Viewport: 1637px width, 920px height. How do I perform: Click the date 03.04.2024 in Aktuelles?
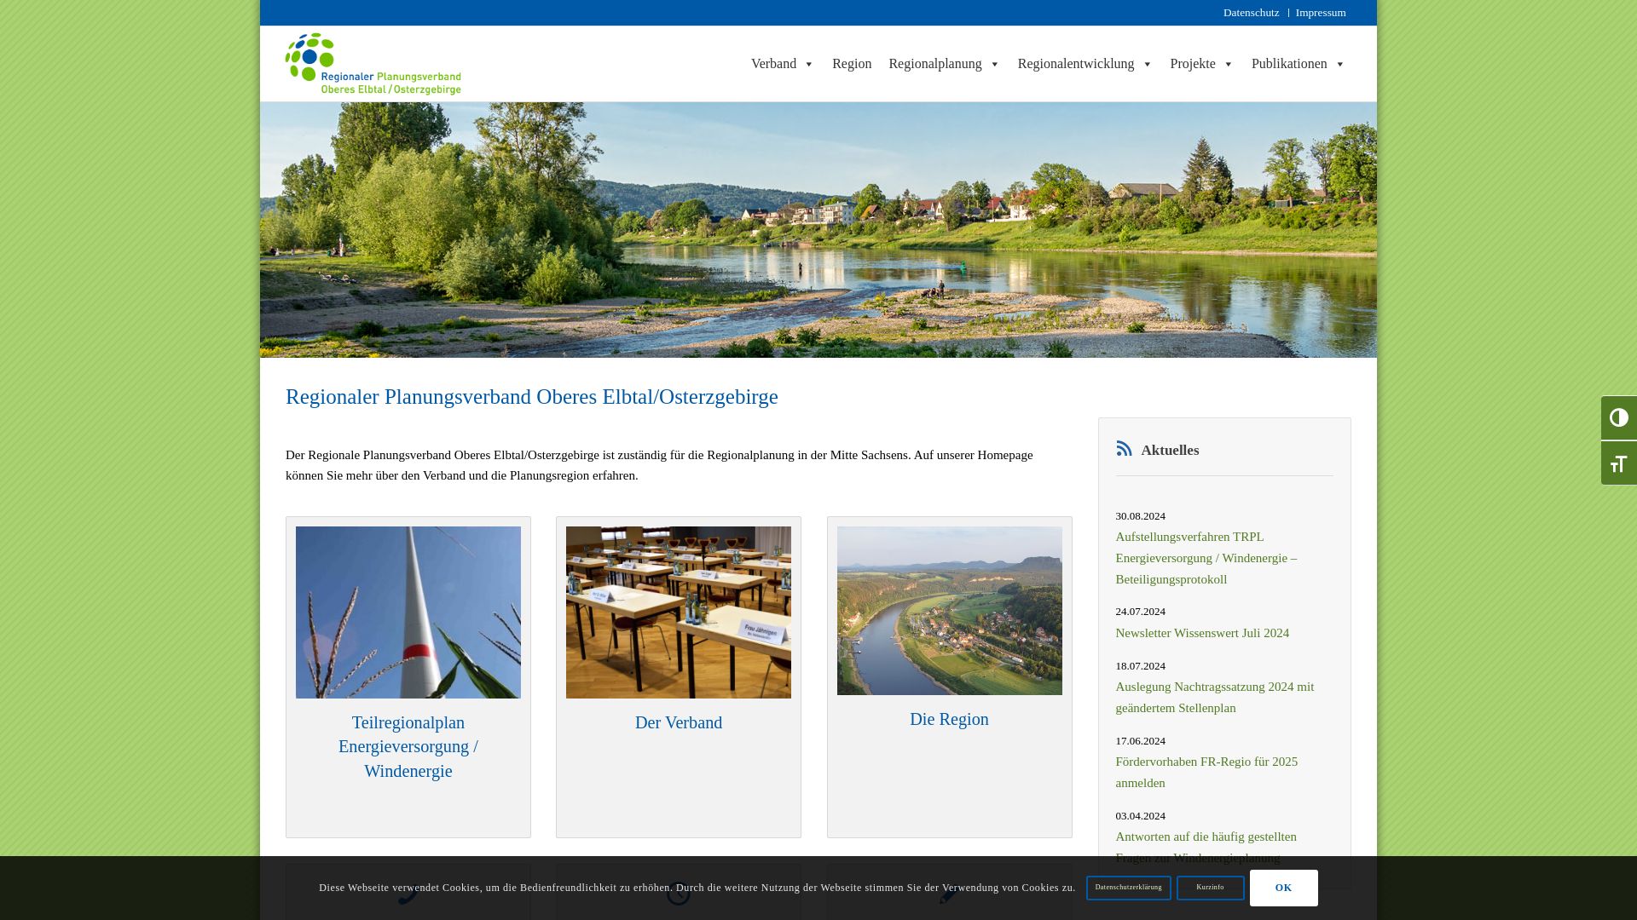(1140, 816)
